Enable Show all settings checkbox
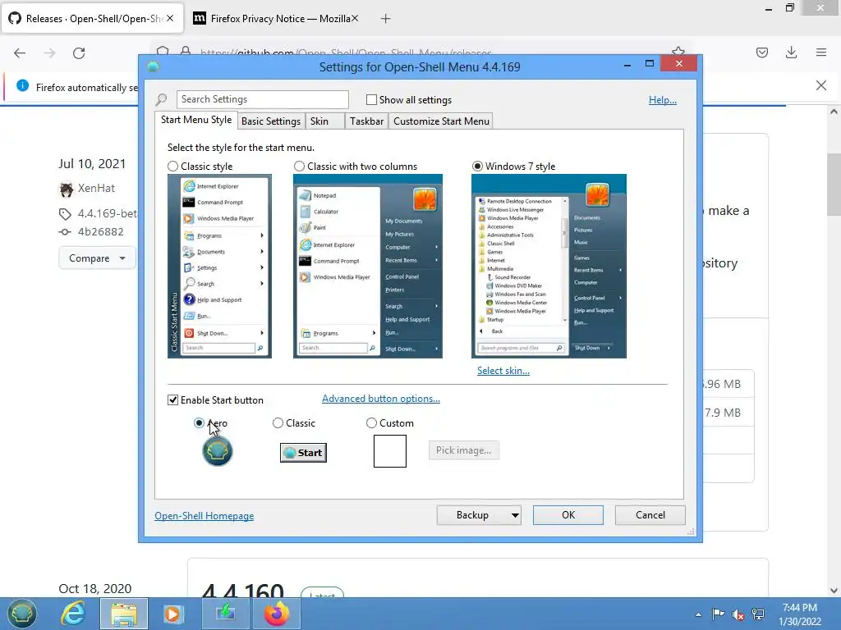The height and width of the screenshot is (630, 841). 371,99
